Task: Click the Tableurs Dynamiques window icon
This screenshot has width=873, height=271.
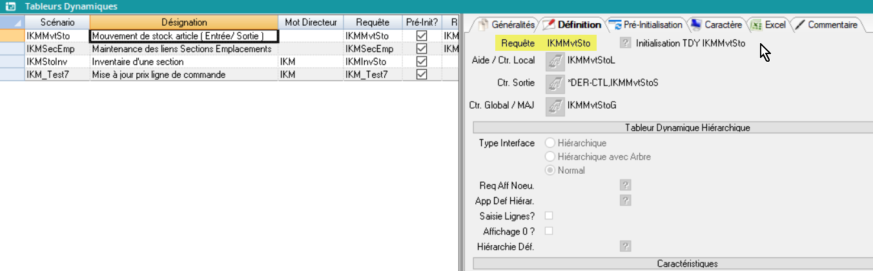Action: pos(10,6)
